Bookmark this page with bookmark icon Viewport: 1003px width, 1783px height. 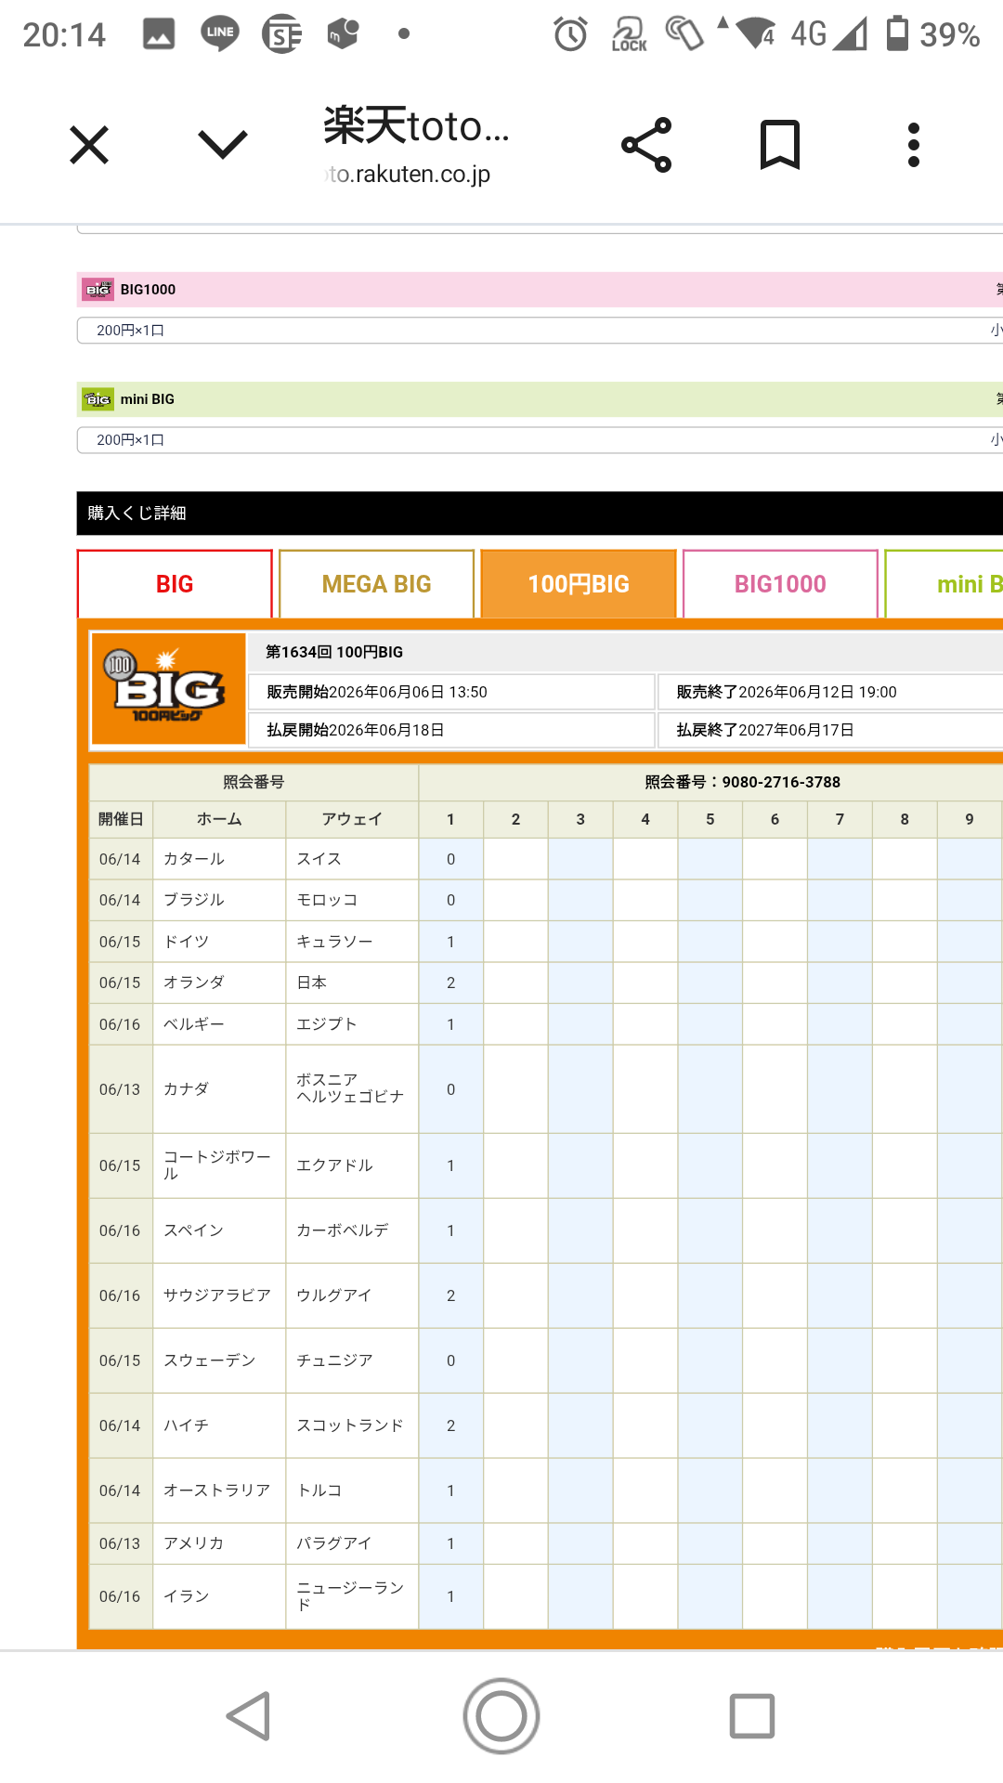(x=780, y=145)
